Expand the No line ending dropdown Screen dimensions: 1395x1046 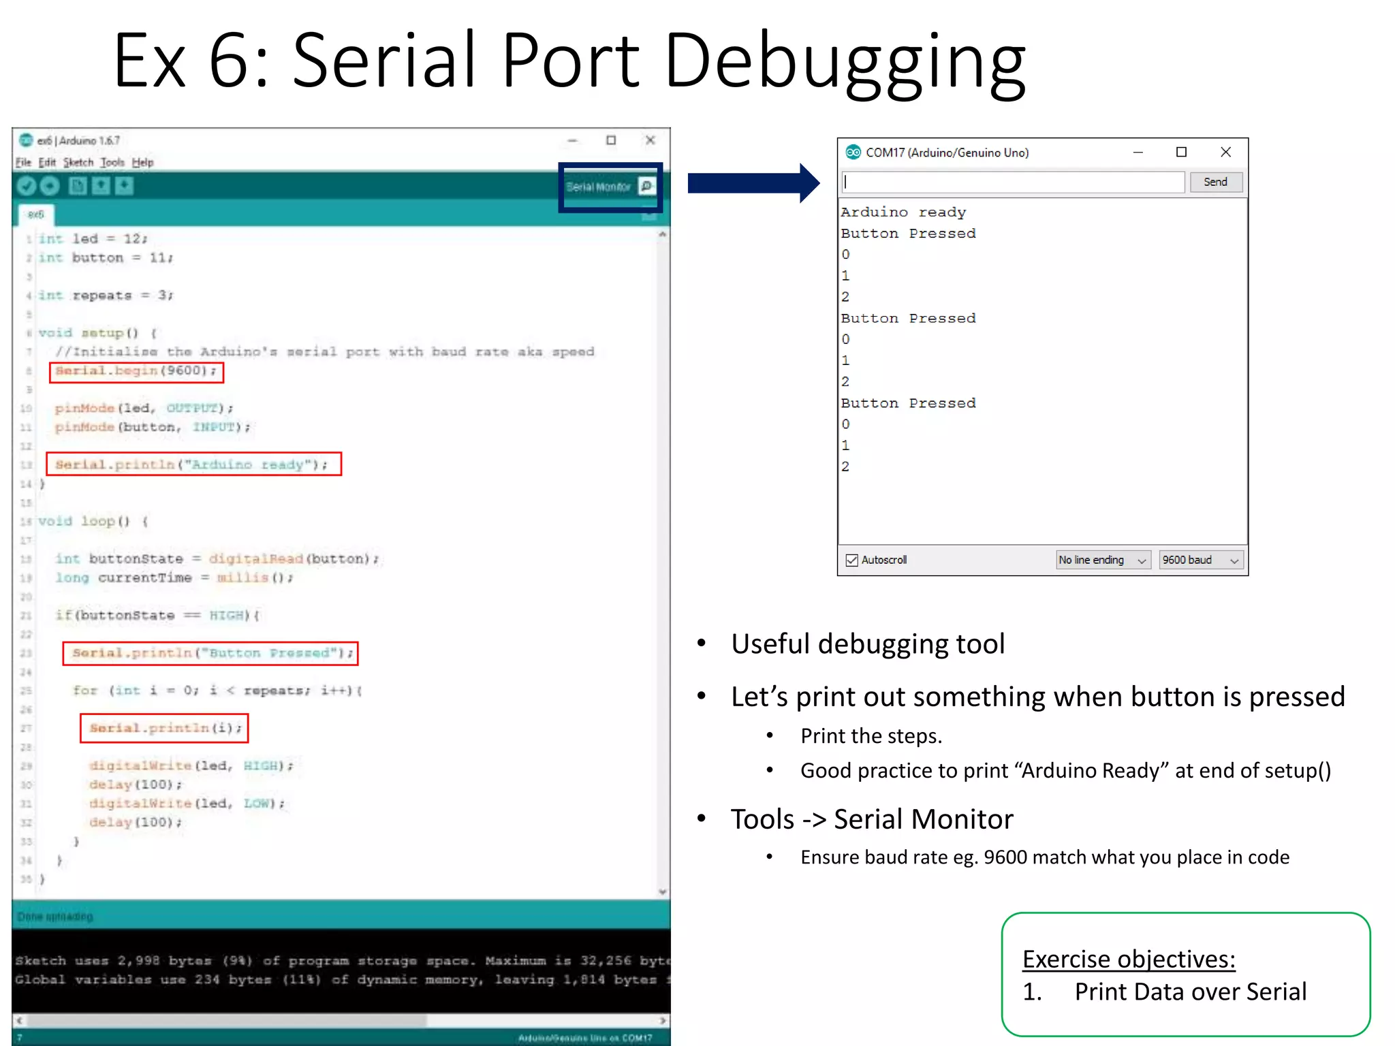(x=1103, y=560)
